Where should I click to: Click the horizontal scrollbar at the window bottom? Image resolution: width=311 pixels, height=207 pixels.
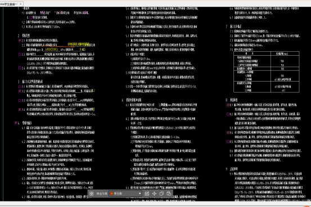click(x=155, y=204)
